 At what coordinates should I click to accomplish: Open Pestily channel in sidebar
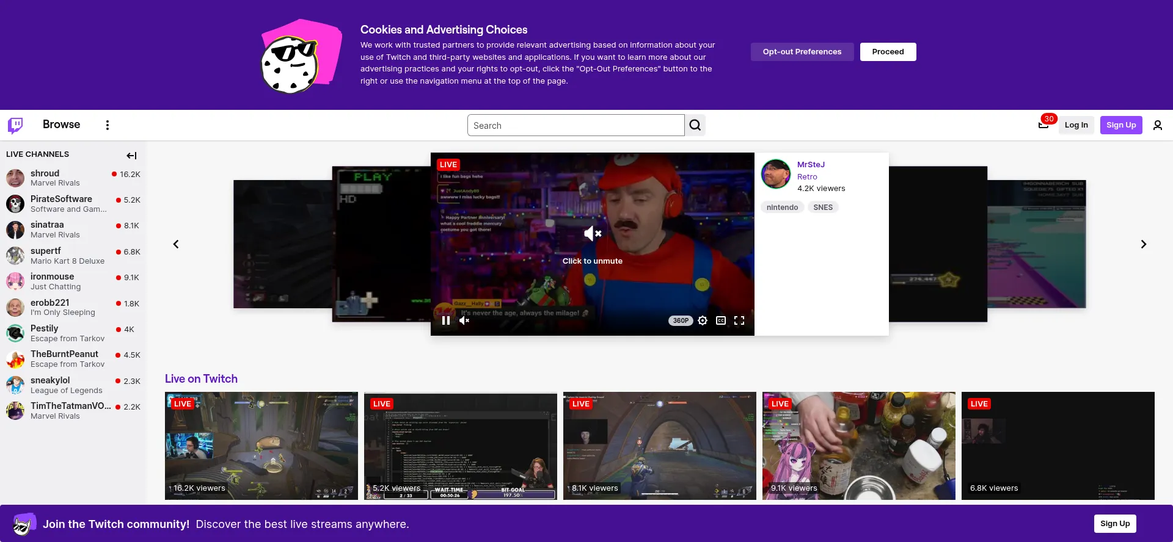pyautogui.click(x=73, y=333)
